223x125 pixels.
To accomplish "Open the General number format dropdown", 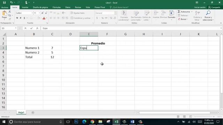I will coord(115,13).
